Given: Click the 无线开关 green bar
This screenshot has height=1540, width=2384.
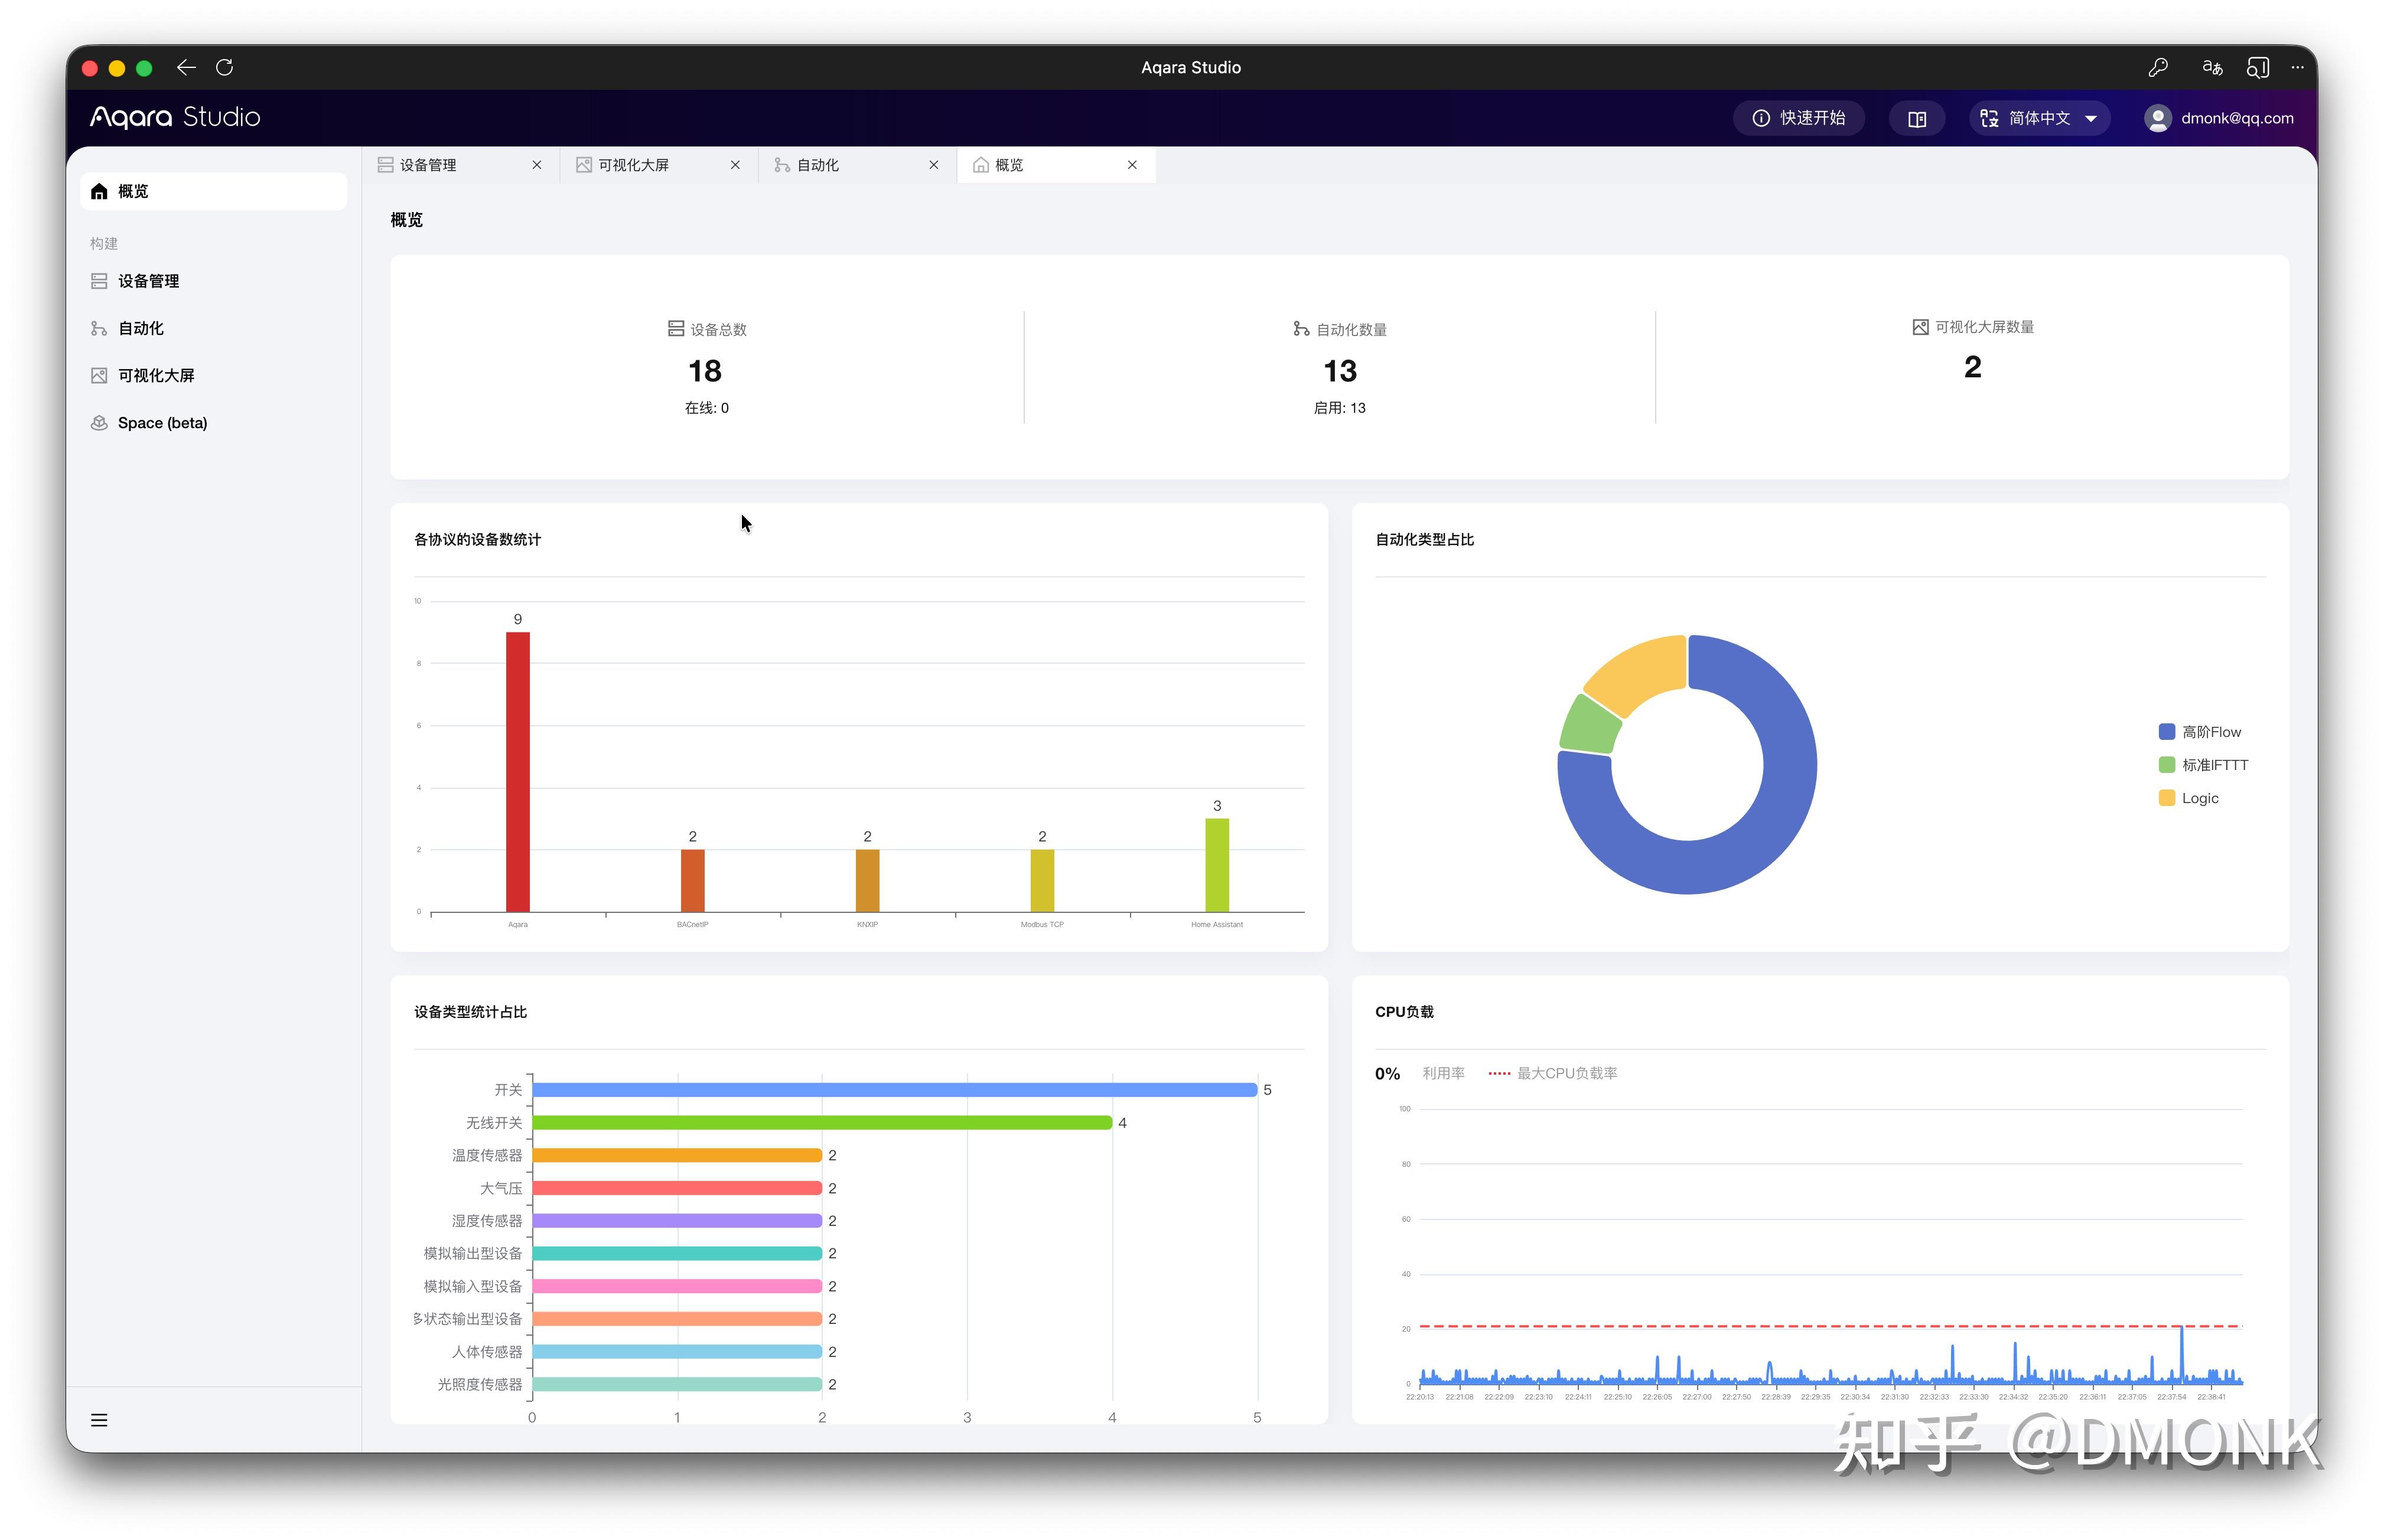Looking at the screenshot, I should 822,1123.
